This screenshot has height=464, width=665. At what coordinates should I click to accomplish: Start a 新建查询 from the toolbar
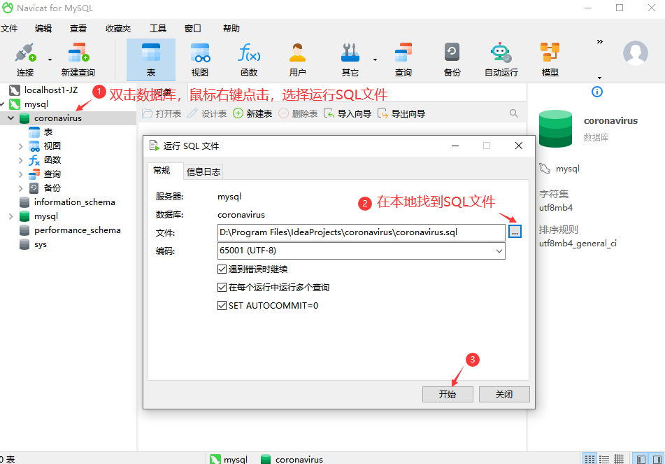77,59
